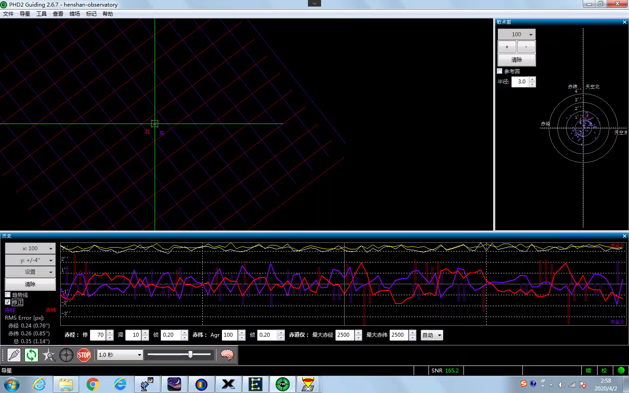Open second Internet Explorer icon beside Chrome
This screenshot has height=393, width=629.
click(x=120, y=385)
